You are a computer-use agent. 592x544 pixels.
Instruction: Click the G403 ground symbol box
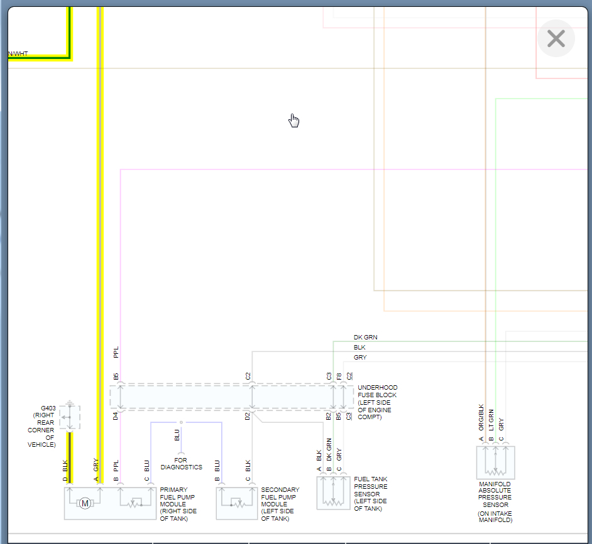(70, 417)
